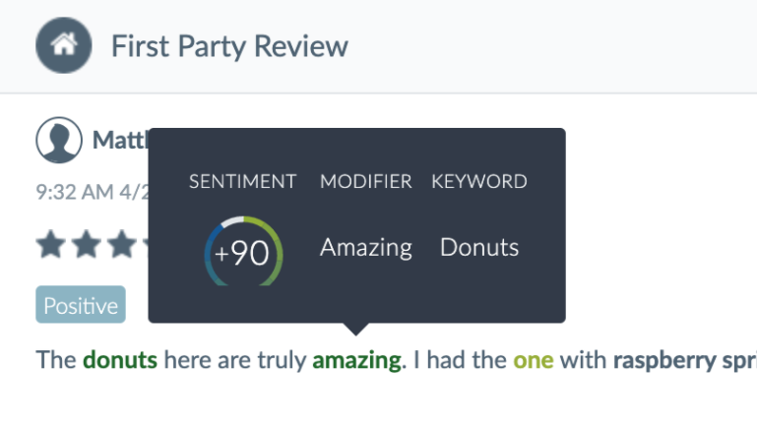Viewport: 757px width, 426px height.
Task: Click the light green word 'one'
Action: [533, 360]
